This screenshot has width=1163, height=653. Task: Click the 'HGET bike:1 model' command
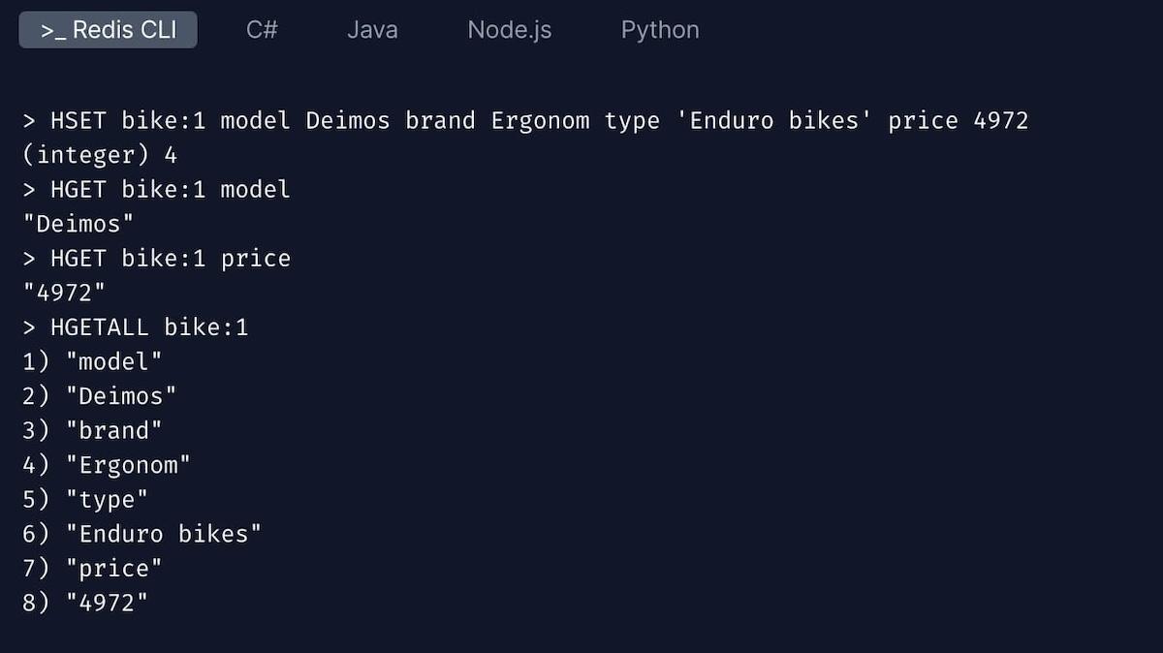[157, 190]
